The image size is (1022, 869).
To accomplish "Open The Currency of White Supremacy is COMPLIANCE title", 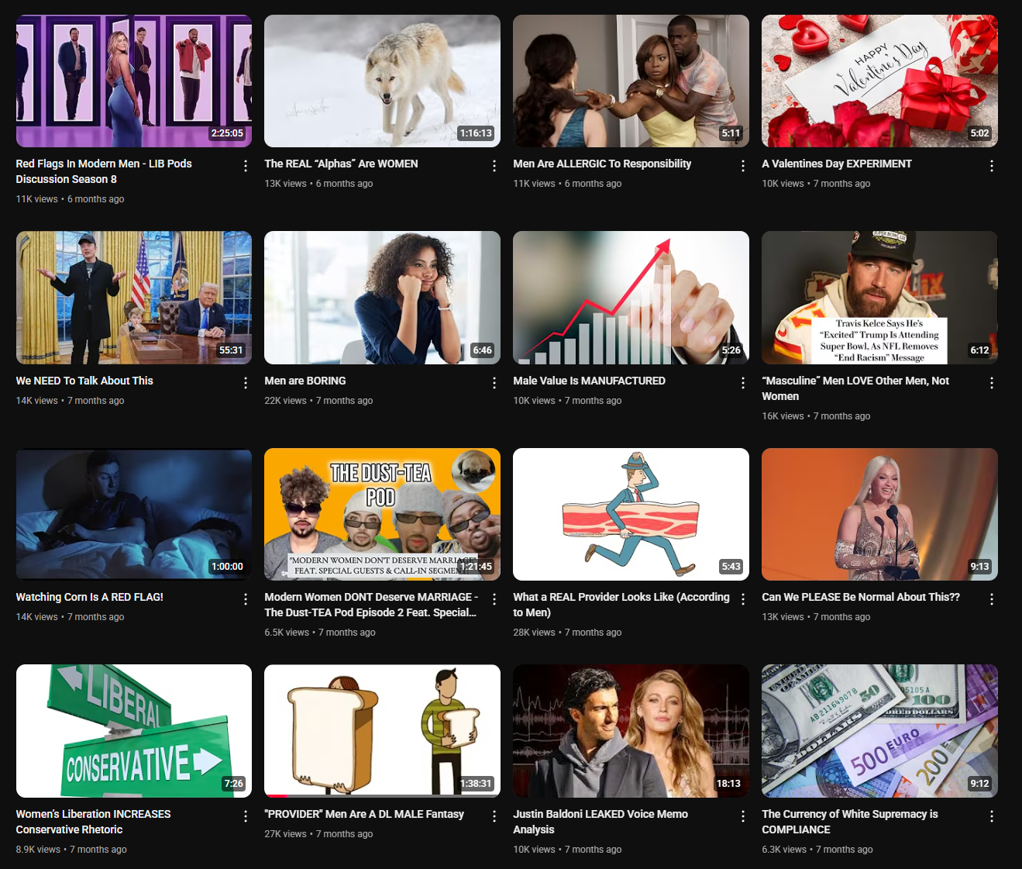I will point(850,822).
